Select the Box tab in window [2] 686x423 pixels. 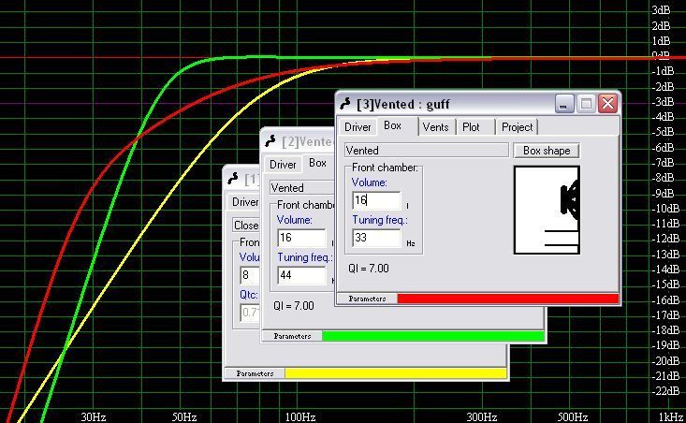tap(317, 163)
